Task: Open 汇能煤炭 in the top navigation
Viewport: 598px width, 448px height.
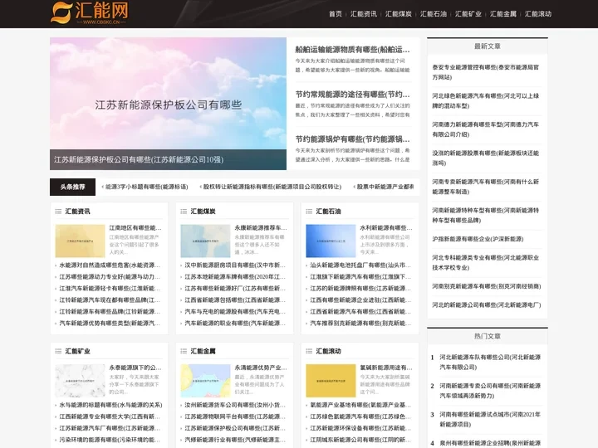Action: (x=399, y=14)
